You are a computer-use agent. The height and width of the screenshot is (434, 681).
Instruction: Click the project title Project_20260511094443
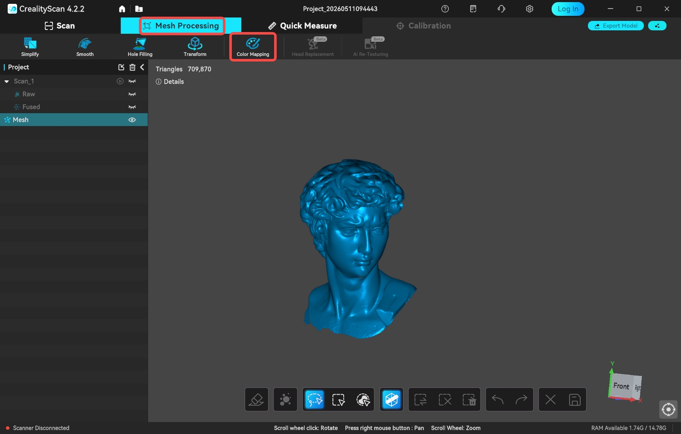coord(340,9)
